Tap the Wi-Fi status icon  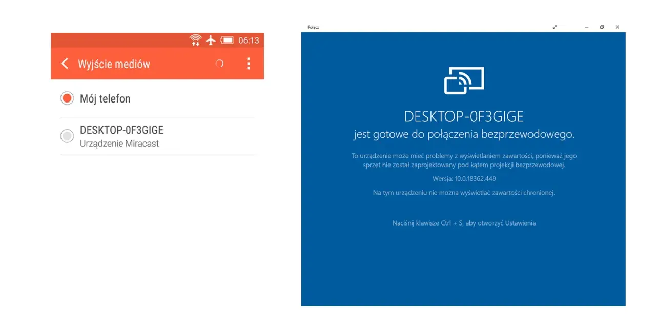pos(195,40)
